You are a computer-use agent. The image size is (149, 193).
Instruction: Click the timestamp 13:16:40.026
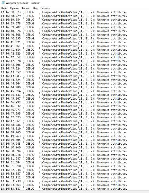[x=11, y=31]
